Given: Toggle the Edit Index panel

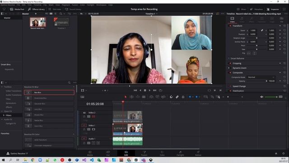Looking at the screenshot, I should click(x=55, y=9).
